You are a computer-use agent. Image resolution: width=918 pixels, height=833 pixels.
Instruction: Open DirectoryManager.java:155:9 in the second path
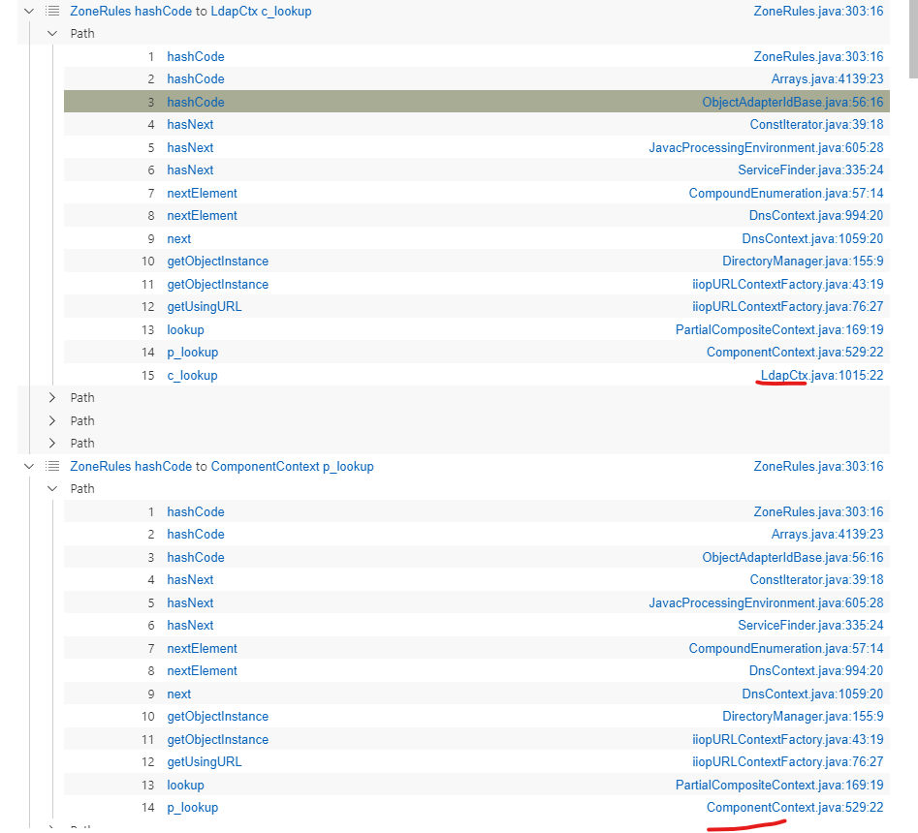click(802, 717)
